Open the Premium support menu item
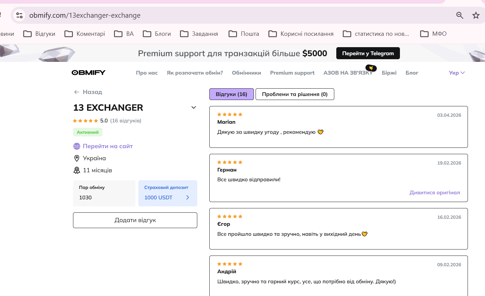Image resolution: width=485 pixels, height=296 pixels. click(292, 73)
